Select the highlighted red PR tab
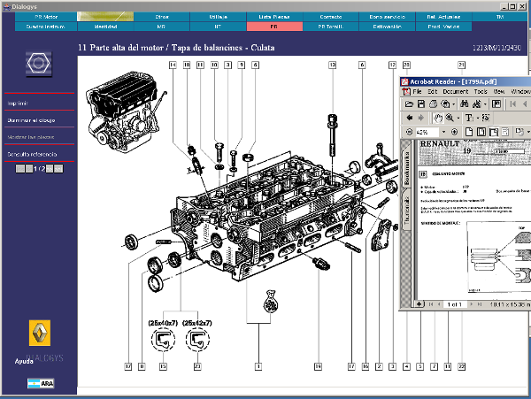 click(274, 27)
